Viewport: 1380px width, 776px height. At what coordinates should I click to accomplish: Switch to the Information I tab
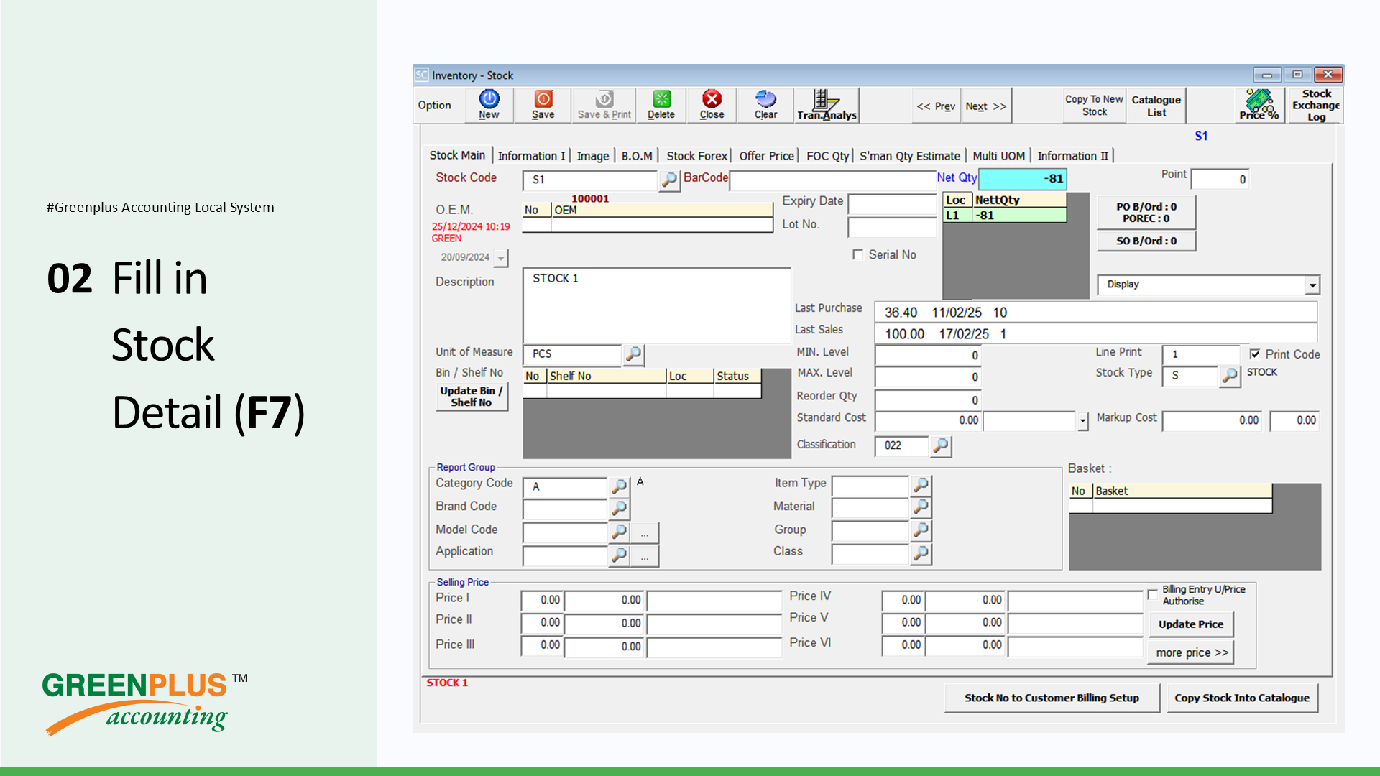531,156
